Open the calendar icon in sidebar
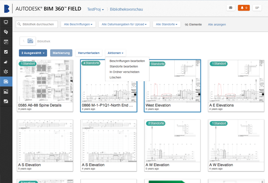Screen dimensions: 268x183 click(x=6, y=42)
